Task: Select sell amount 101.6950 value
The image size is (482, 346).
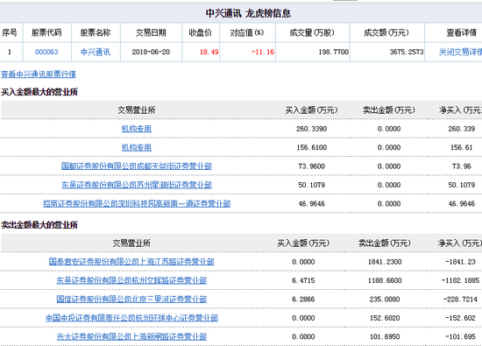Action: tap(385, 336)
